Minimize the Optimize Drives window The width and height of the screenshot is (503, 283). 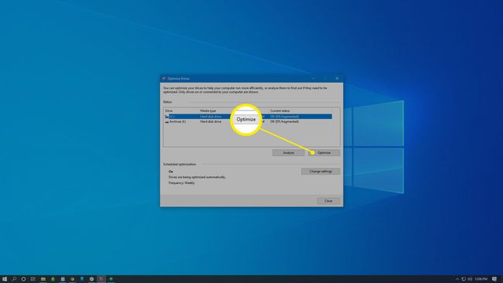(313, 79)
